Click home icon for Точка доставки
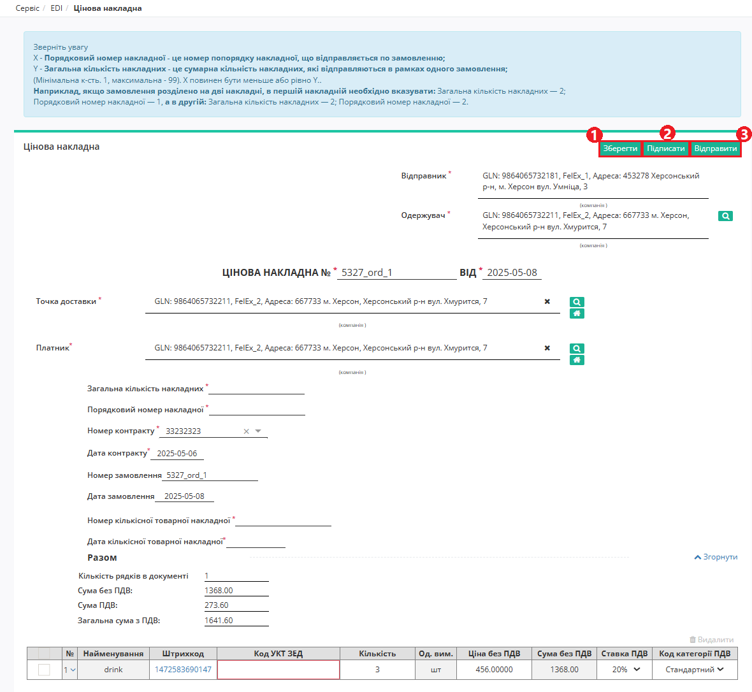This screenshot has height=692, width=752. [x=577, y=314]
